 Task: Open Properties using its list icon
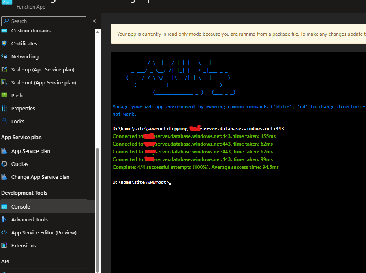pyautogui.click(x=5, y=108)
